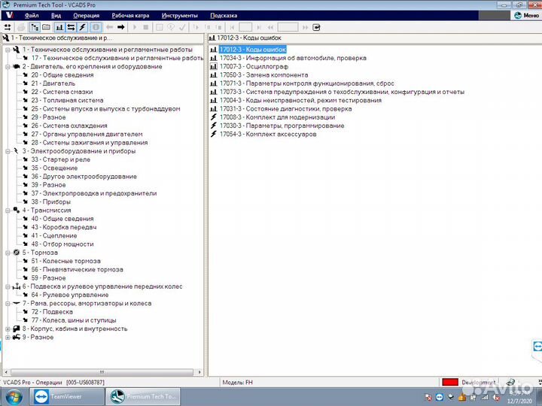
Task: Select operation 17012-3 Коды ошибок
Action: coord(253,50)
